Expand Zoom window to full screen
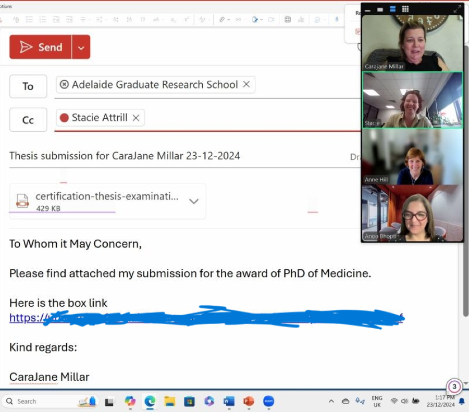 (457, 9)
